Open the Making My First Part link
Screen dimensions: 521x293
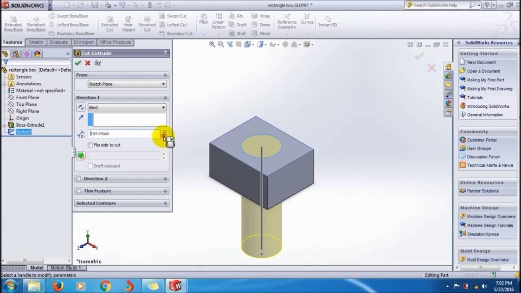(x=485, y=80)
